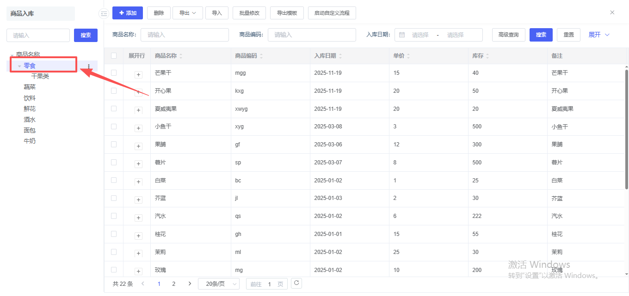Open the 导出 dropdown button

click(x=188, y=13)
